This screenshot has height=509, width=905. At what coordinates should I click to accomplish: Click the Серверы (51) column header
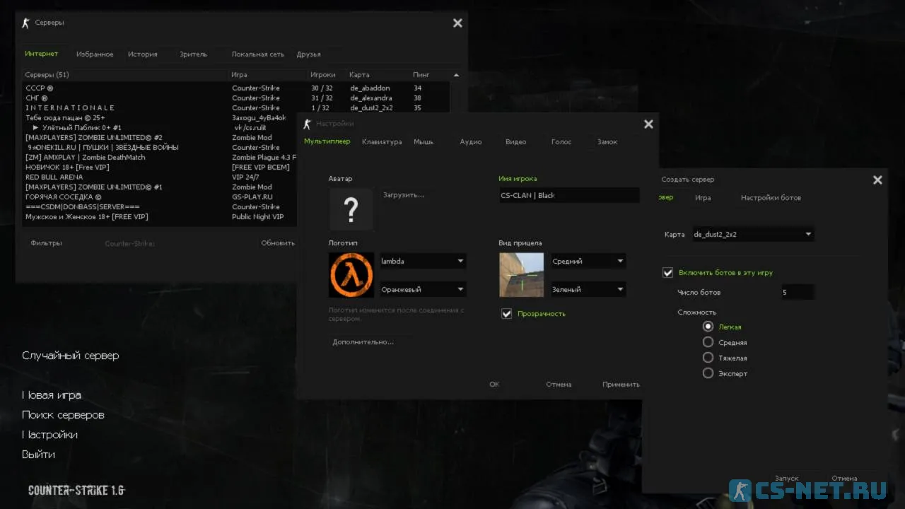(47, 75)
